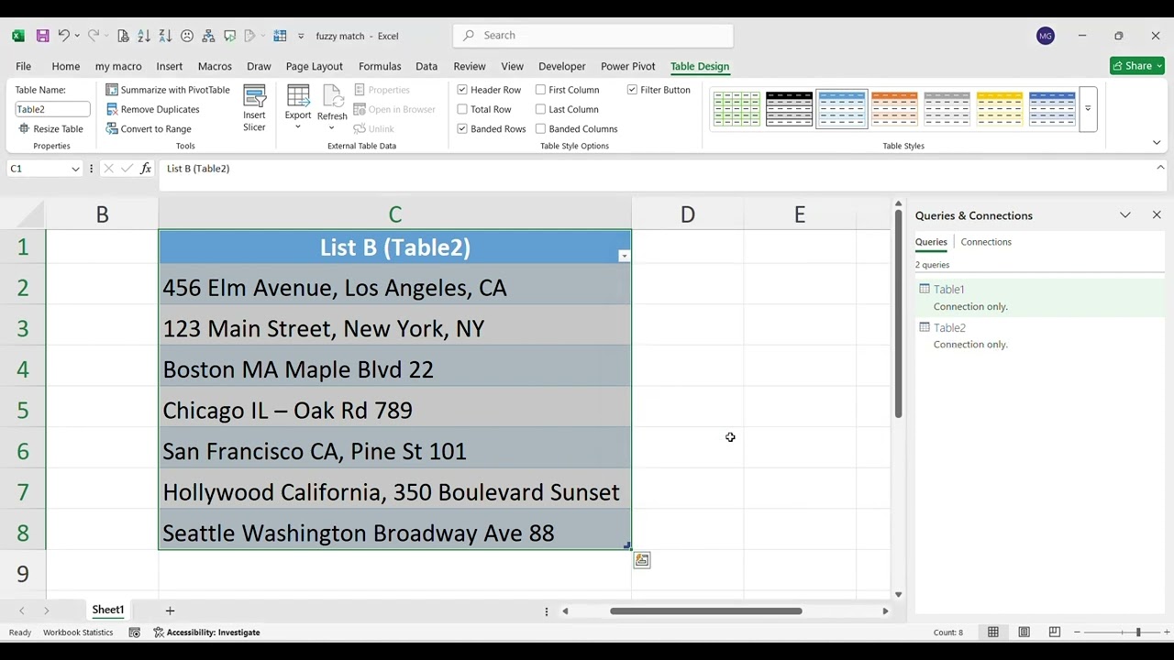The image size is (1174, 660).
Task: Expand the formula bar
Action: pyautogui.click(x=1160, y=168)
